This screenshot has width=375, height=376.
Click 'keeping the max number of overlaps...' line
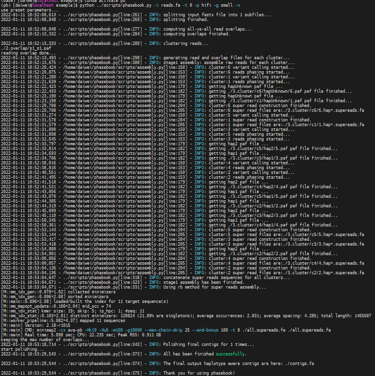tap(45, 340)
